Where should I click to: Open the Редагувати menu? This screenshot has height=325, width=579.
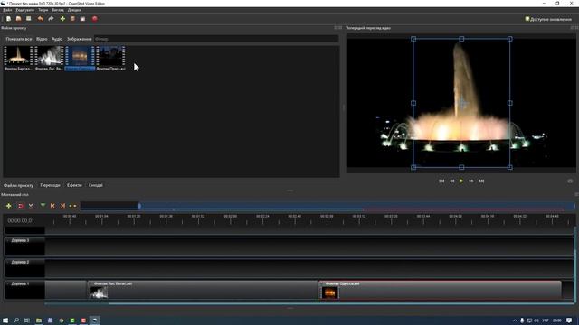point(24,10)
